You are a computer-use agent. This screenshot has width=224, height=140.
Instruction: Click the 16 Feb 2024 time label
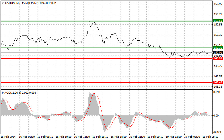8,137
